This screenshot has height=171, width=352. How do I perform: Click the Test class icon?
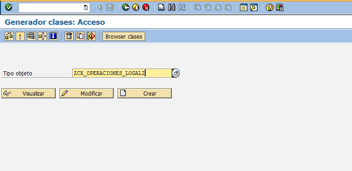coord(31,36)
